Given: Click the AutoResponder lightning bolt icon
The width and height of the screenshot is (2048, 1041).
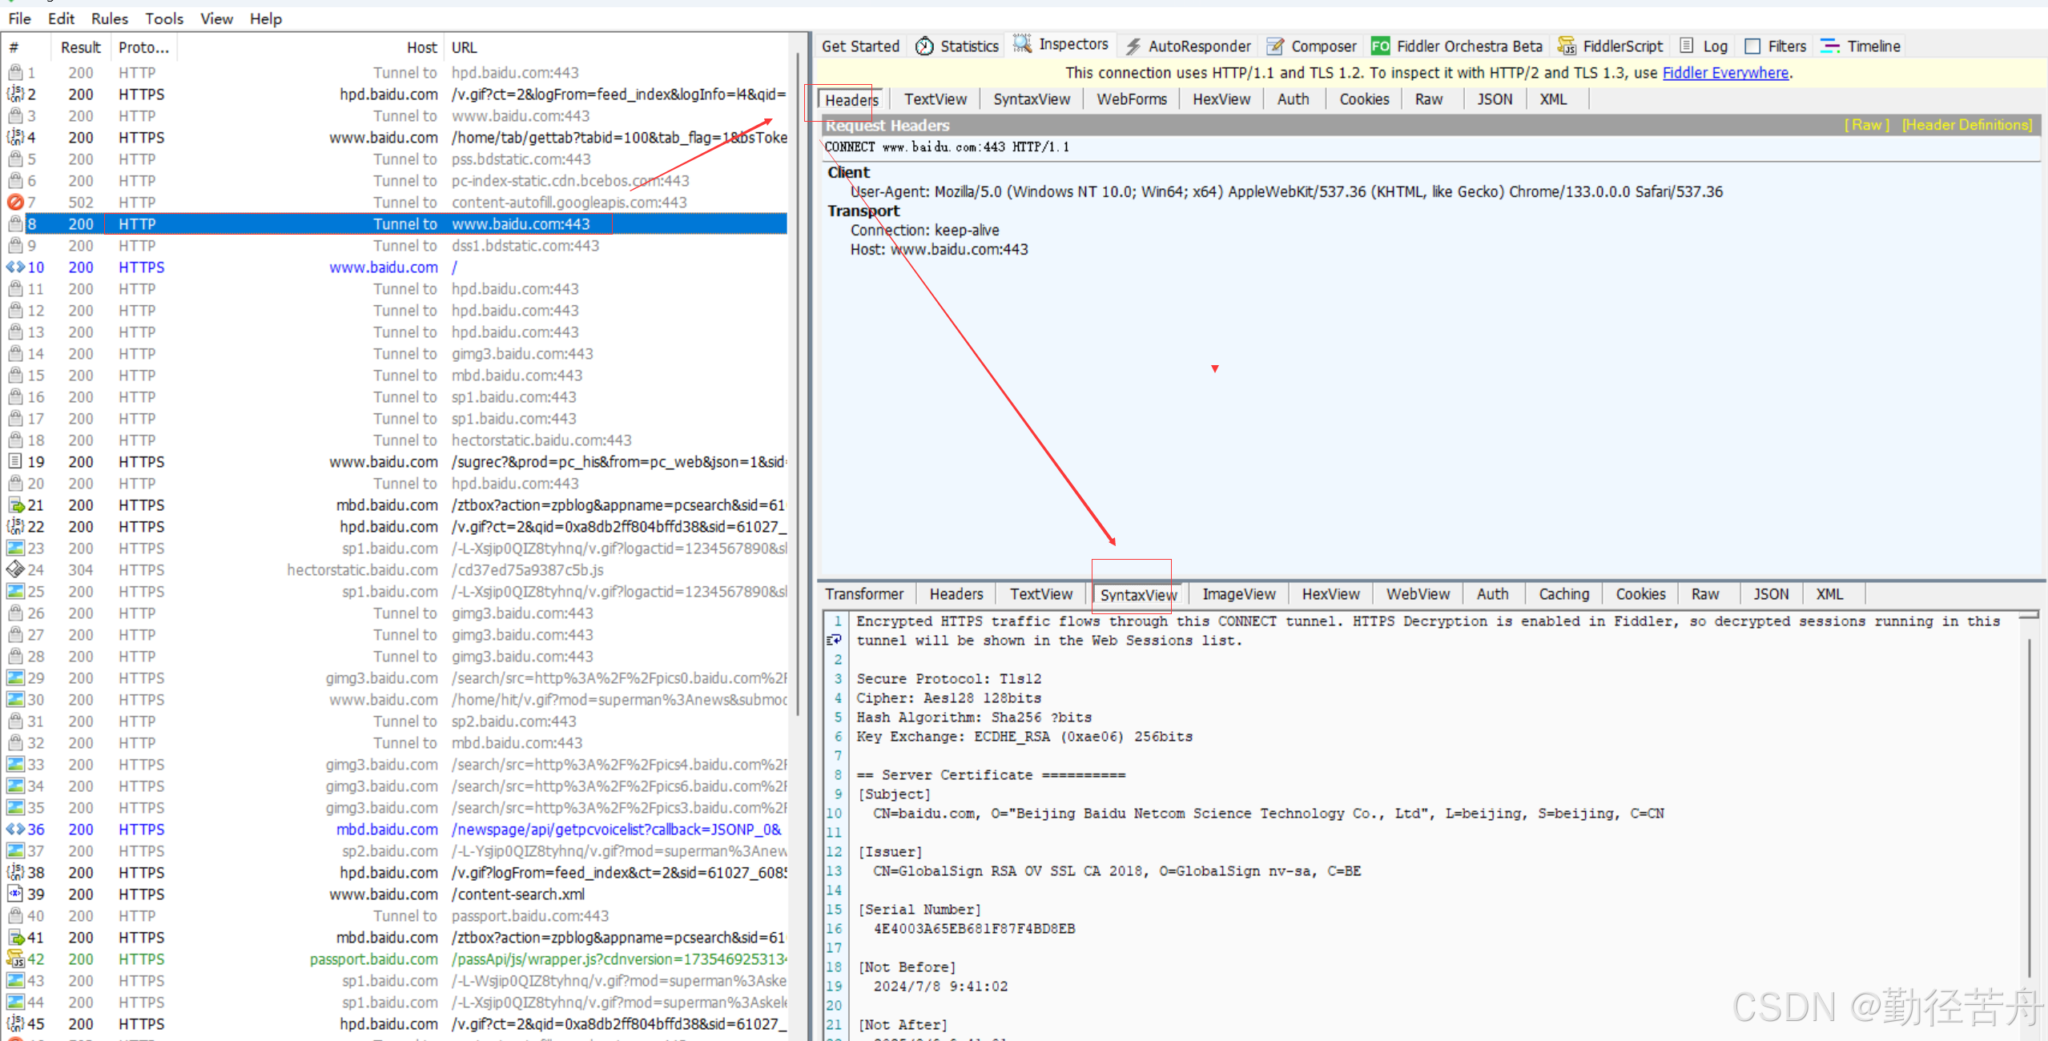Looking at the screenshot, I should (1133, 46).
